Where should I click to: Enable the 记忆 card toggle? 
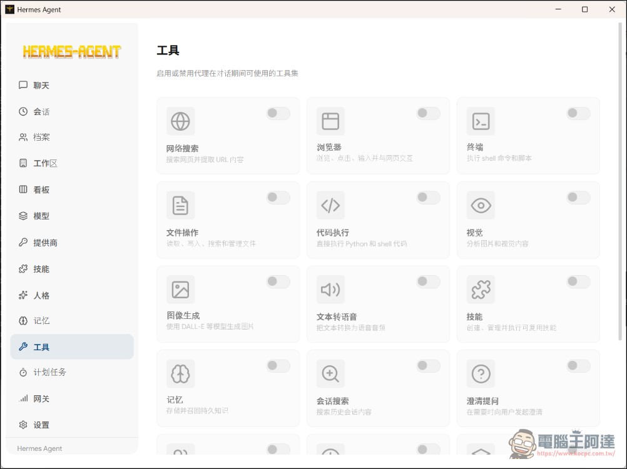point(278,366)
